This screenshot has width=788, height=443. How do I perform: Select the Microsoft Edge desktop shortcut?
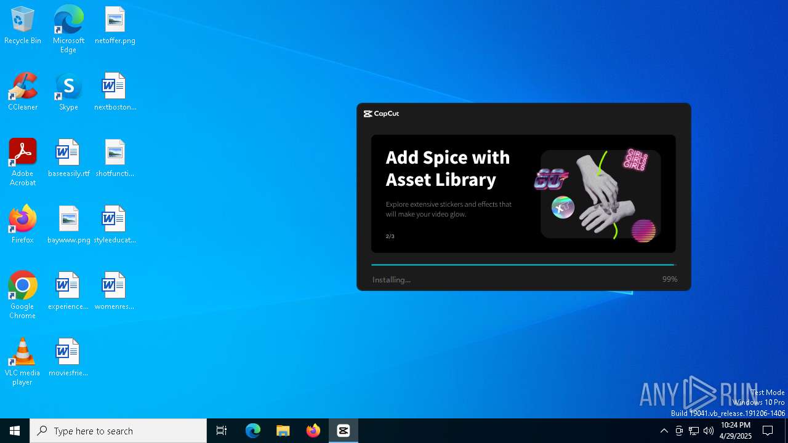(68, 30)
